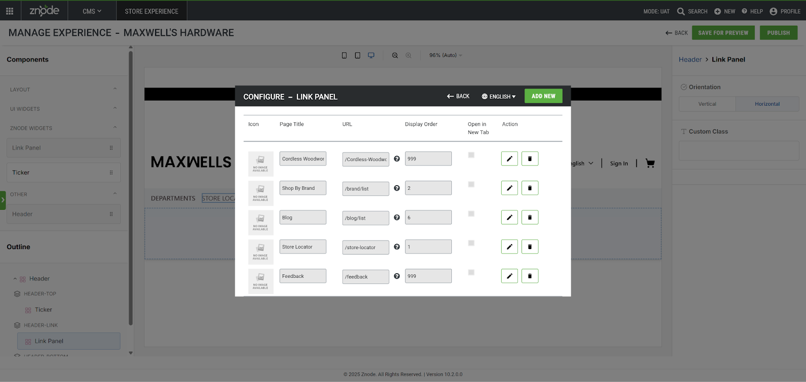Select Ticker in the Outline tree
The width and height of the screenshot is (806, 382).
pos(43,310)
